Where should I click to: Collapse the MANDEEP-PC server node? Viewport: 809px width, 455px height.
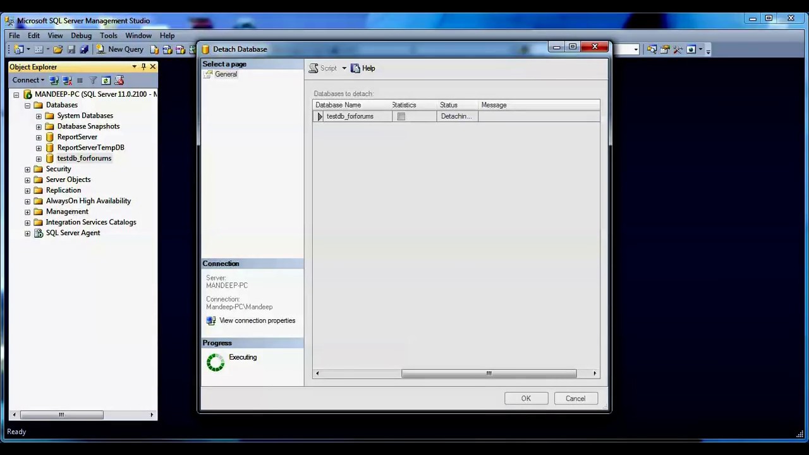coord(16,95)
